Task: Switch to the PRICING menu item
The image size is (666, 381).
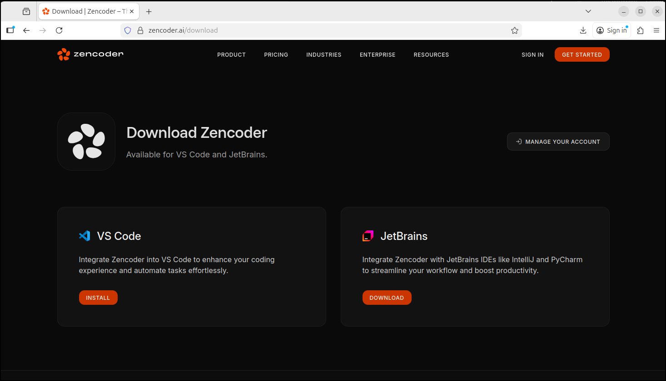Action: point(276,54)
